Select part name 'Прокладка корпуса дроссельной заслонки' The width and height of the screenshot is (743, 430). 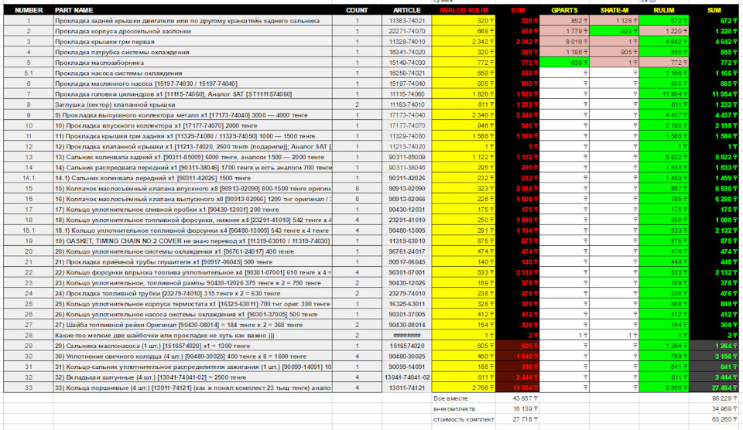click(x=193, y=31)
